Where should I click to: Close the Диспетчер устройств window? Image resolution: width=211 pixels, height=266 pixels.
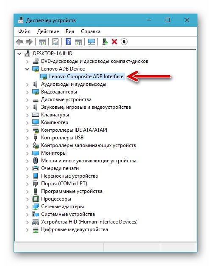(187, 20)
